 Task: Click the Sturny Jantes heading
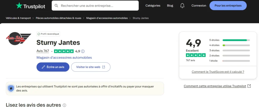[58, 43]
